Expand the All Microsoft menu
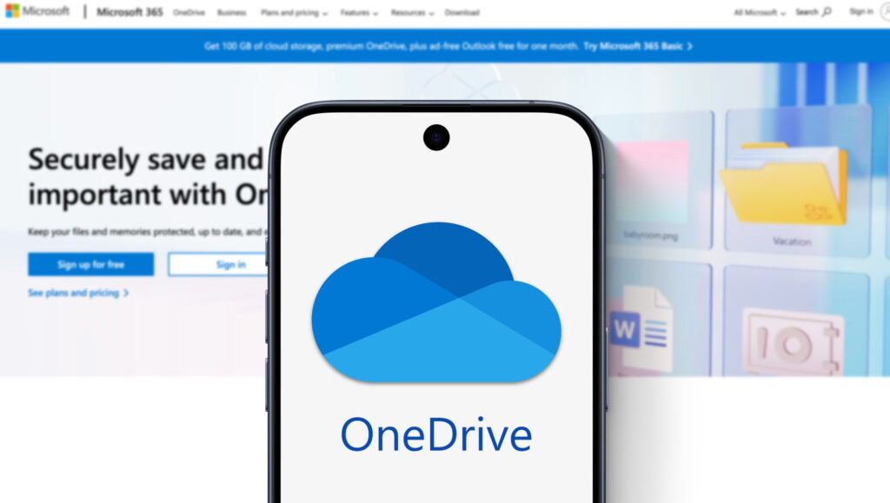This screenshot has height=503, width=890. click(760, 12)
